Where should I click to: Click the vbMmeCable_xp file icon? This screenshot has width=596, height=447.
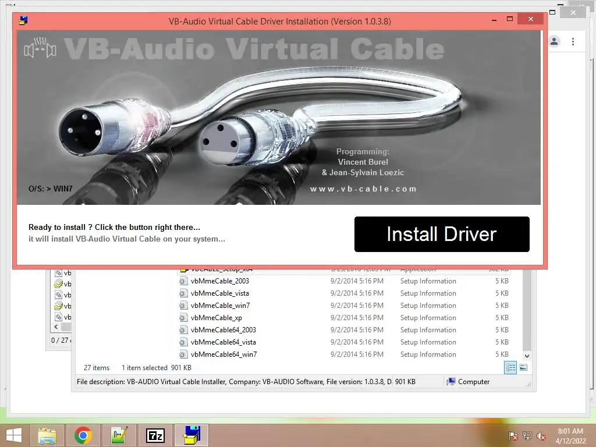[183, 317]
